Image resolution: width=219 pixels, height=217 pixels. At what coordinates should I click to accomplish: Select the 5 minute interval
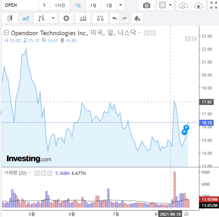coord(44,5)
